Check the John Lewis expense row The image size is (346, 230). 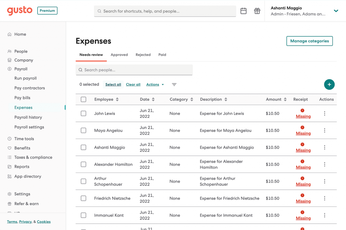click(83, 113)
